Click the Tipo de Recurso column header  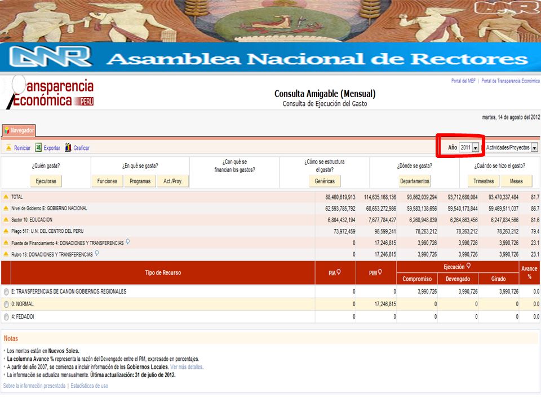[x=163, y=273]
